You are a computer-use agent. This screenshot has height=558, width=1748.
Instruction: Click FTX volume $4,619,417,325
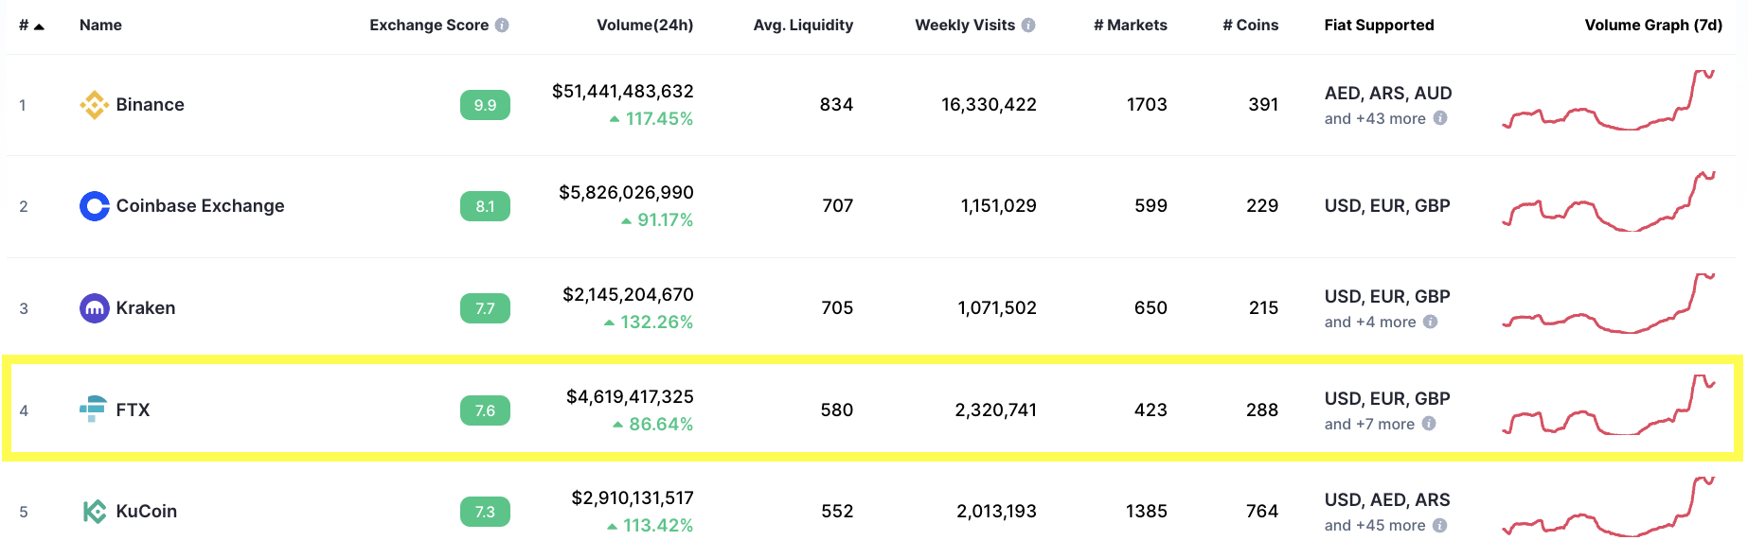click(x=630, y=397)
